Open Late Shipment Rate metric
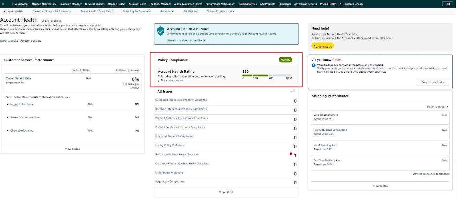457x199 pixels. coord(326,115)
